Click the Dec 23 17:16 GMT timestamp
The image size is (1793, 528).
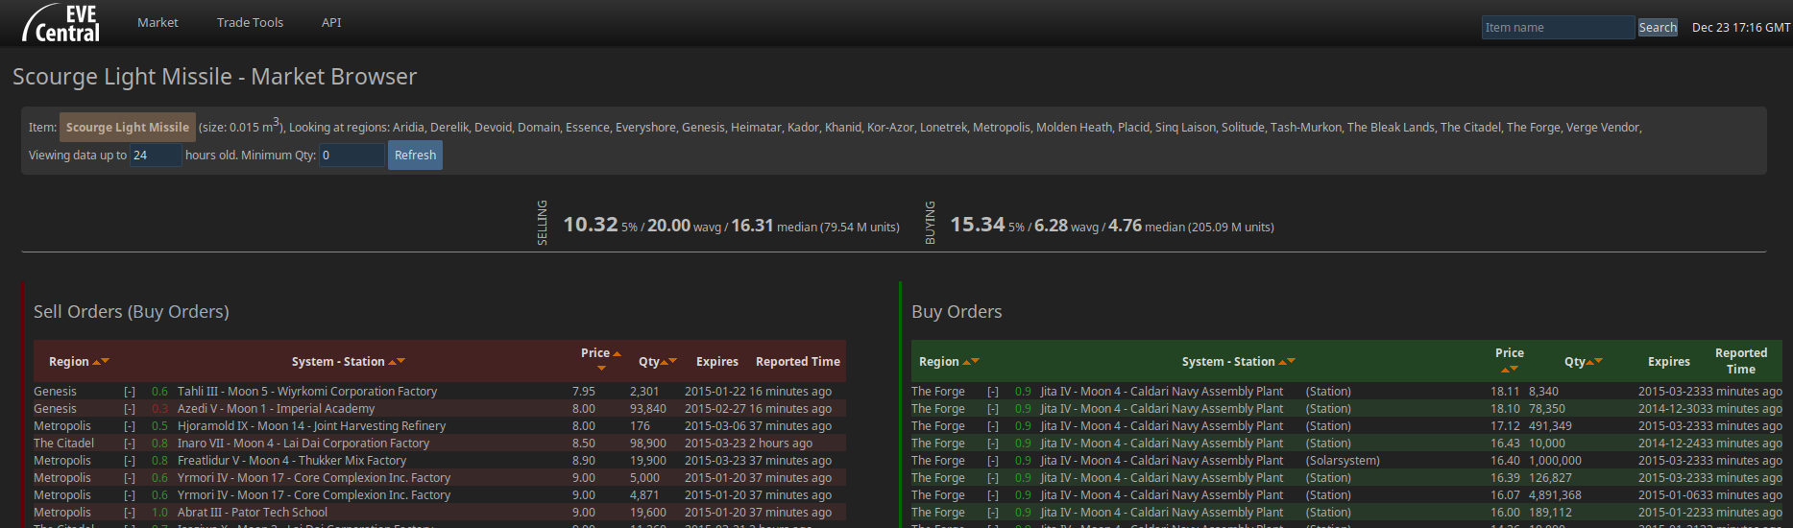tap(1740, 28)
